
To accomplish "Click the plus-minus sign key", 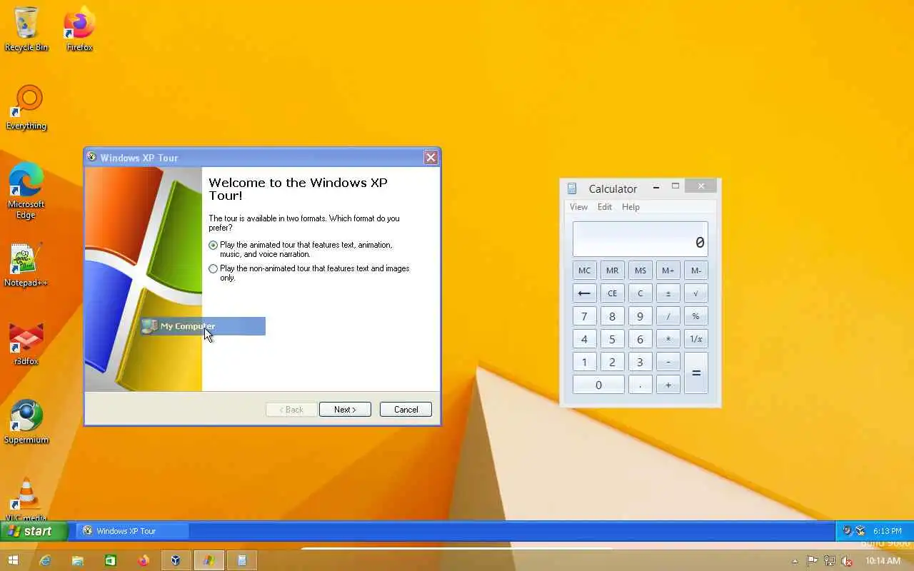I will tap(668, 293).
